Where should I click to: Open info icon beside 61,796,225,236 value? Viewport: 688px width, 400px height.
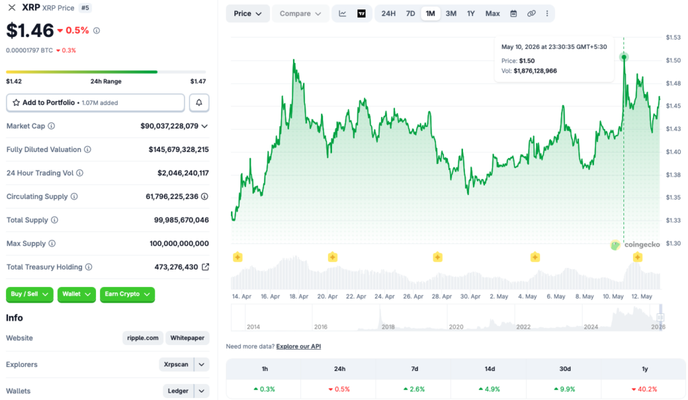(x=204, y=197)
